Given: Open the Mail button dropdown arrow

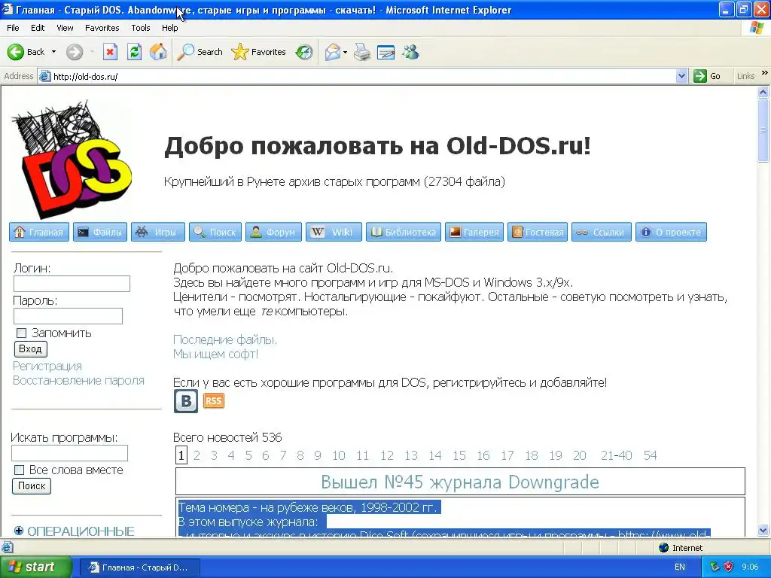Looking at the screenshot, I should [345, 52].
